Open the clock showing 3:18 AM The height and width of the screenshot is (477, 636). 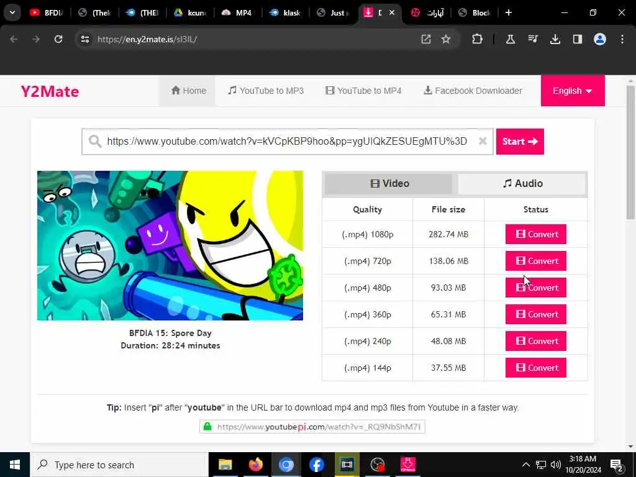583,465
